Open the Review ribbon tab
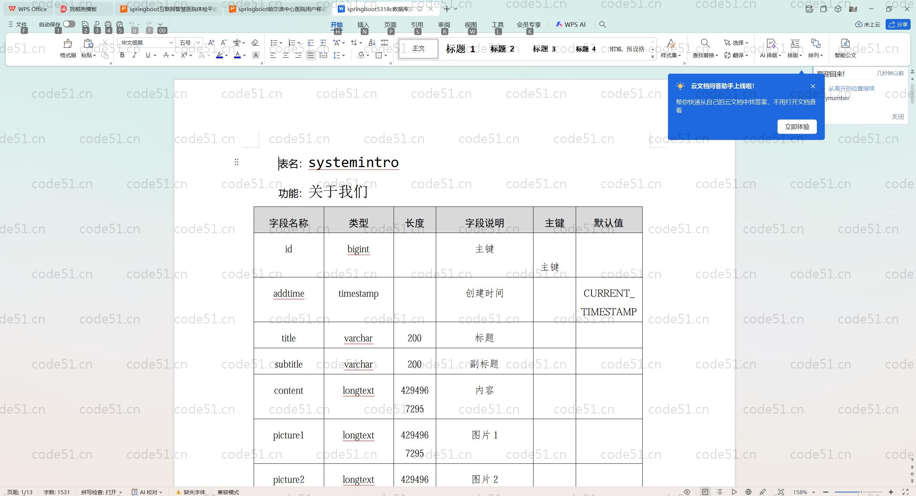This screenshot has height=496, width=916. coord(444,25)
